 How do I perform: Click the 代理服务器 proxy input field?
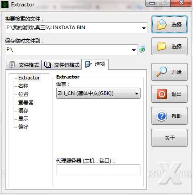[x=98, y=170]
